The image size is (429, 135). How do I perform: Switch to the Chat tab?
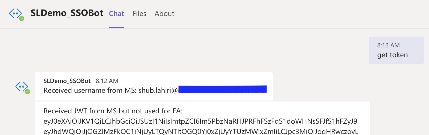point(116,14)
